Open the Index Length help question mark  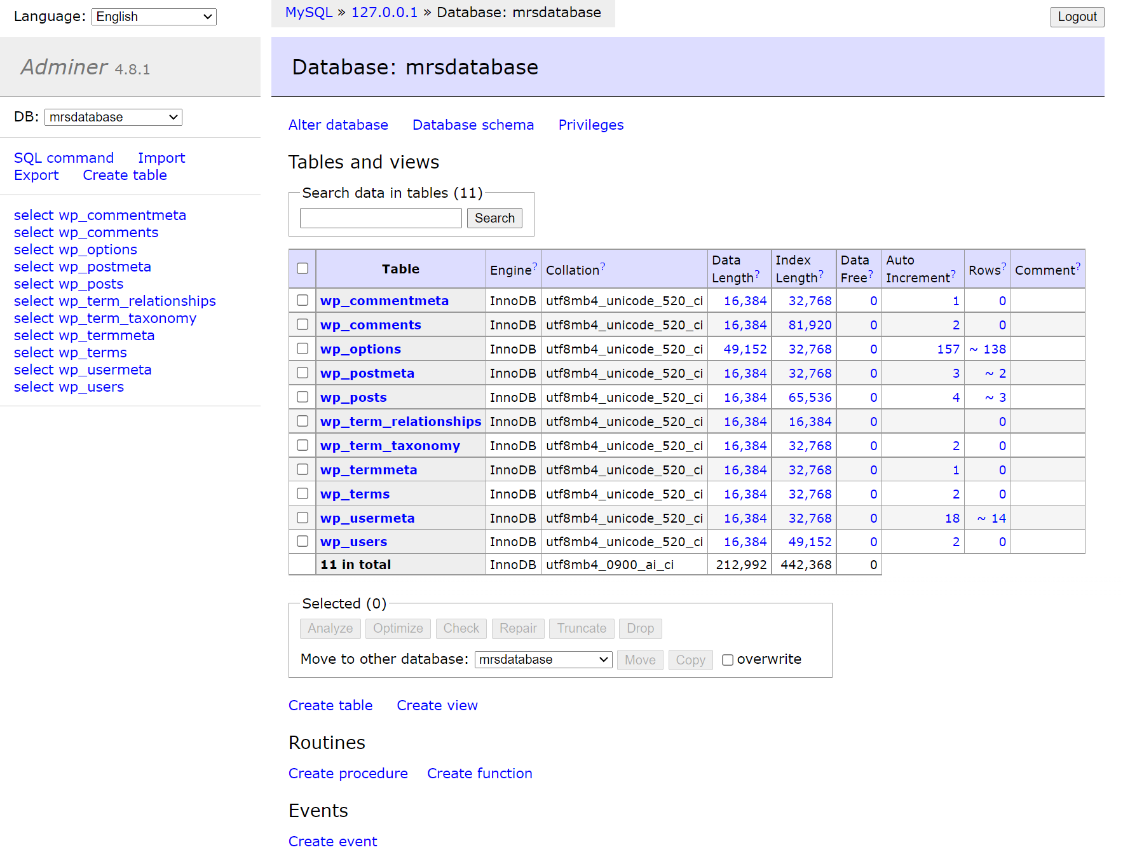(x=821, y=274)
